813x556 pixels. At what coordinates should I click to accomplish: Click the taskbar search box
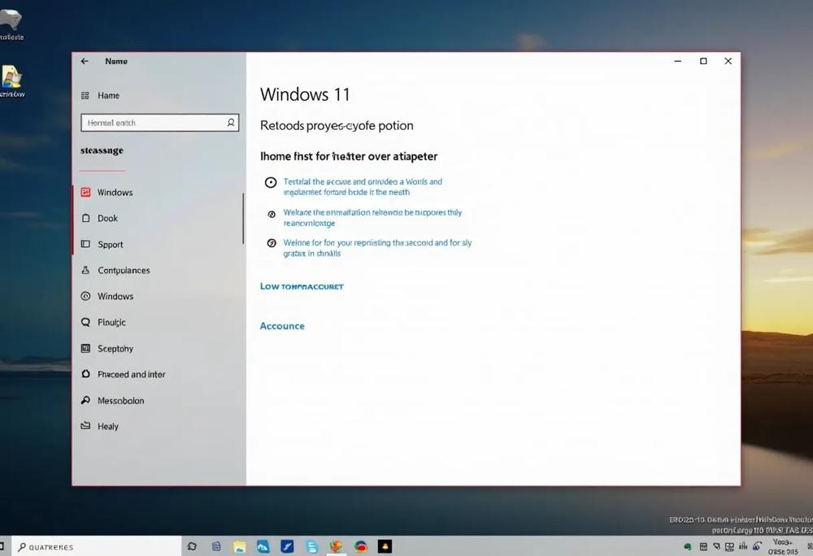pyautogui.click(x=97, y=547)
